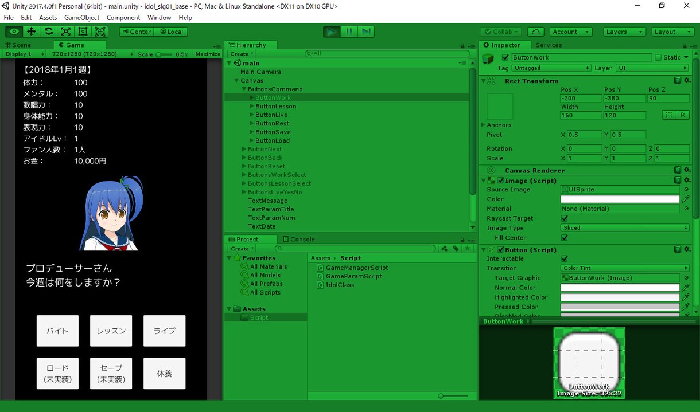Search assets by type filter icon
Screen dimensions: 700x412
point(444,249)
